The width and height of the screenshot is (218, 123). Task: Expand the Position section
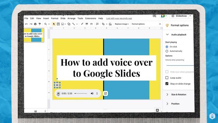[167, 104]
